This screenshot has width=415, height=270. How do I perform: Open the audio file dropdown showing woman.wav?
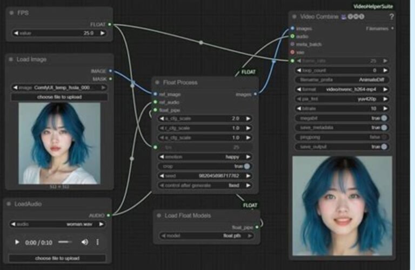(57, 224)
